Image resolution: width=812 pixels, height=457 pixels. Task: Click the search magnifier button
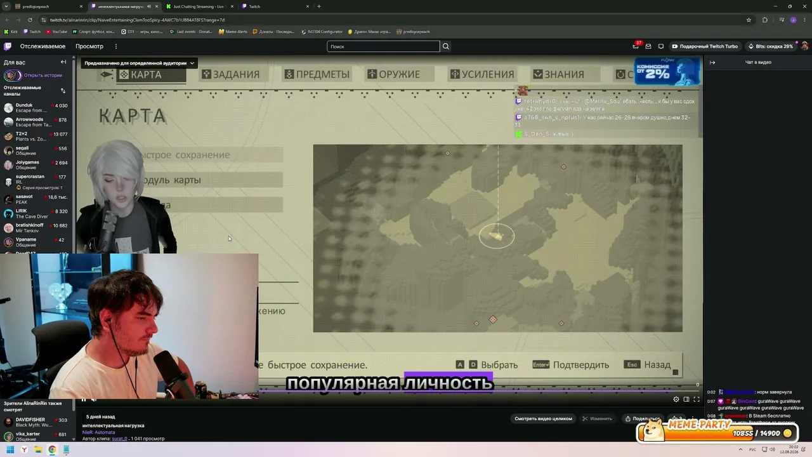coord(446,46)
